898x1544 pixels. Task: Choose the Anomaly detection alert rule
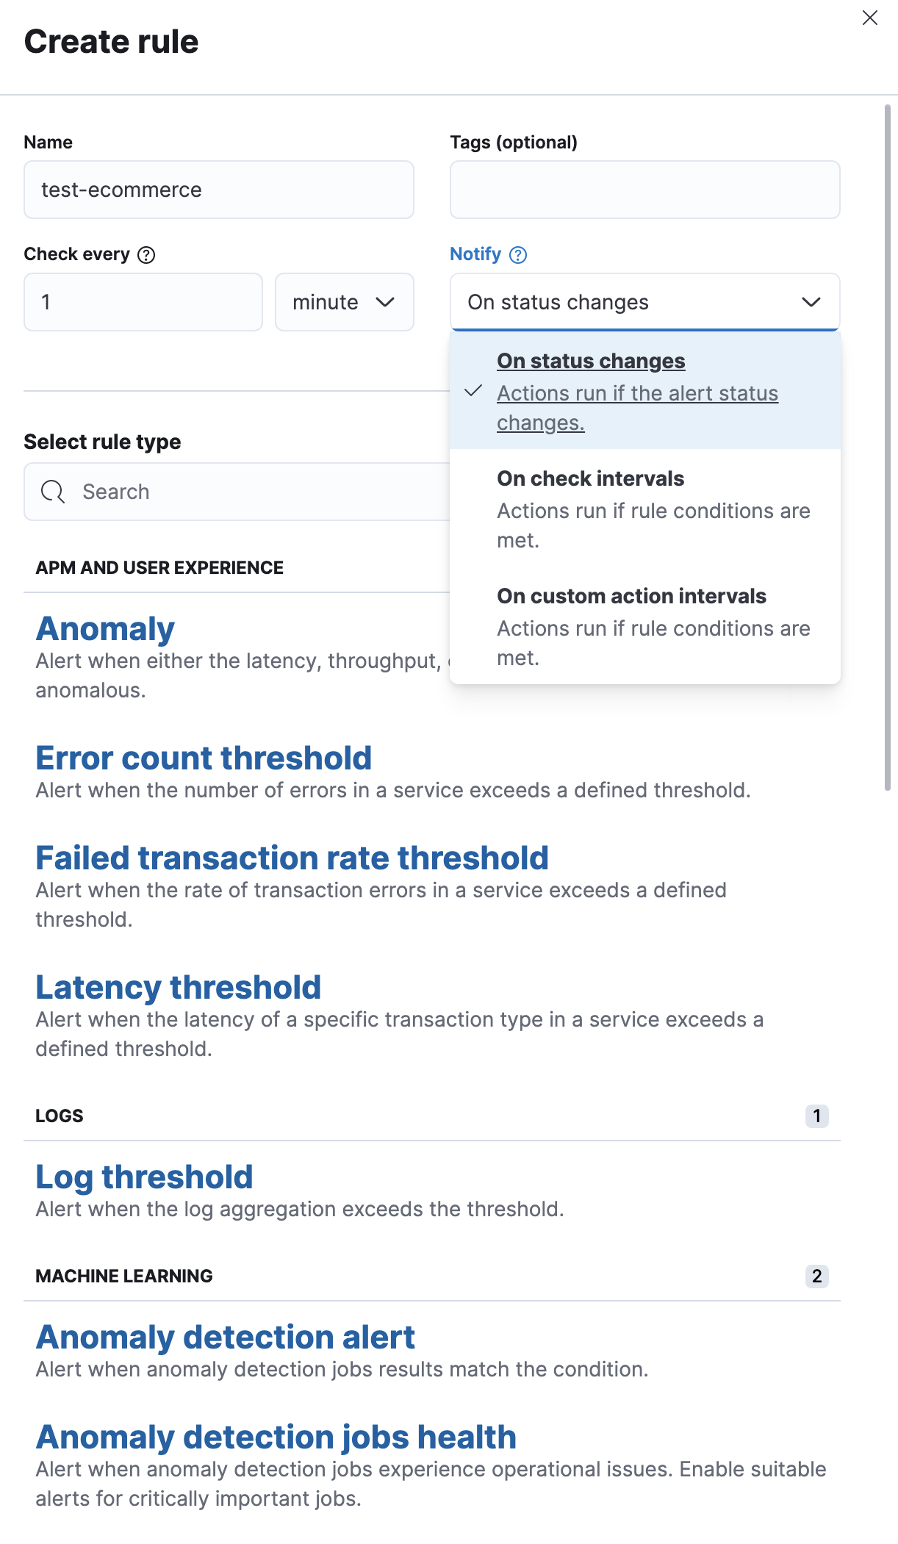click(225, 1337)
